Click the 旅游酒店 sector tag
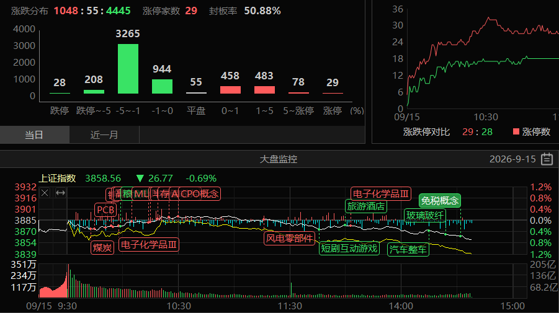559x313 pixels. tap(366, 206)
